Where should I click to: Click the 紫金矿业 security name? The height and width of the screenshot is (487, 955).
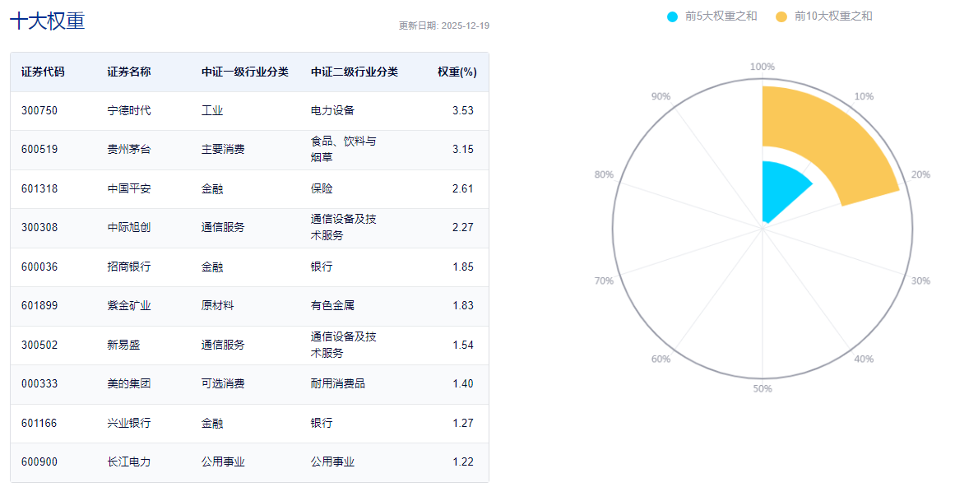pos(129,305)
